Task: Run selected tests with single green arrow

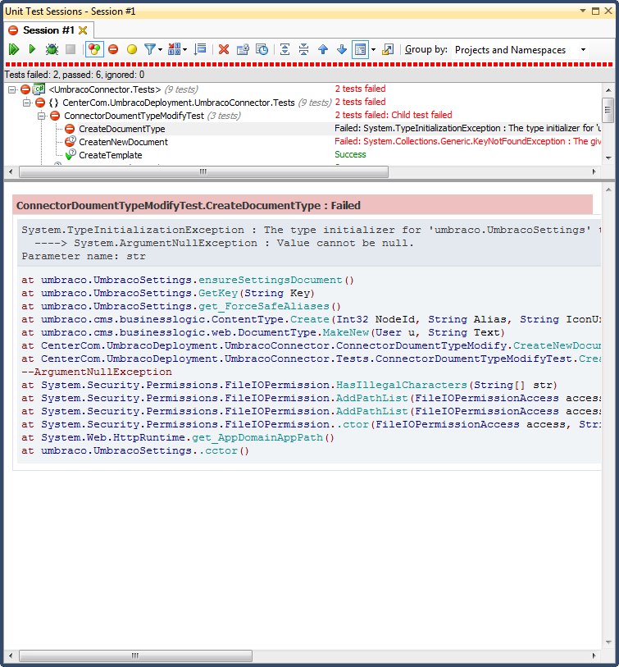Action: coord(32,49)
